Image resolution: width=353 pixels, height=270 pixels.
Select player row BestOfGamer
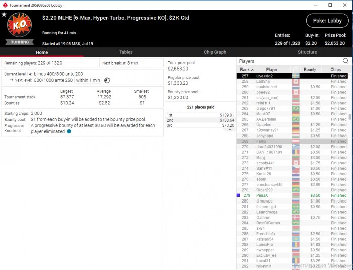click(292, 223)
